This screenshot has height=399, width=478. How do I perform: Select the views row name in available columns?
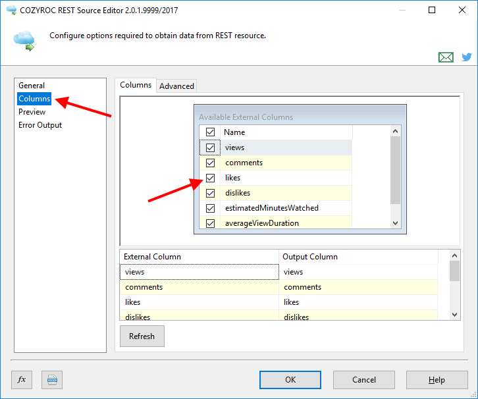[235, 147]
